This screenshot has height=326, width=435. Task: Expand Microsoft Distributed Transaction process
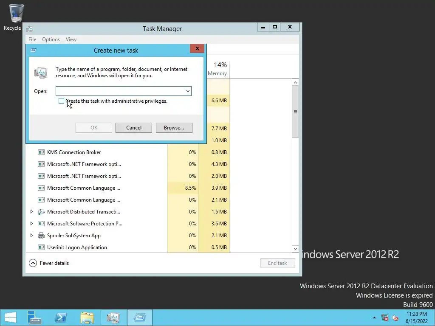[x=31, y=212]
